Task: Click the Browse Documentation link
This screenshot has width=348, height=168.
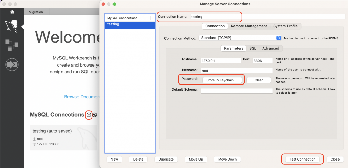Action: tap(82, 97)
